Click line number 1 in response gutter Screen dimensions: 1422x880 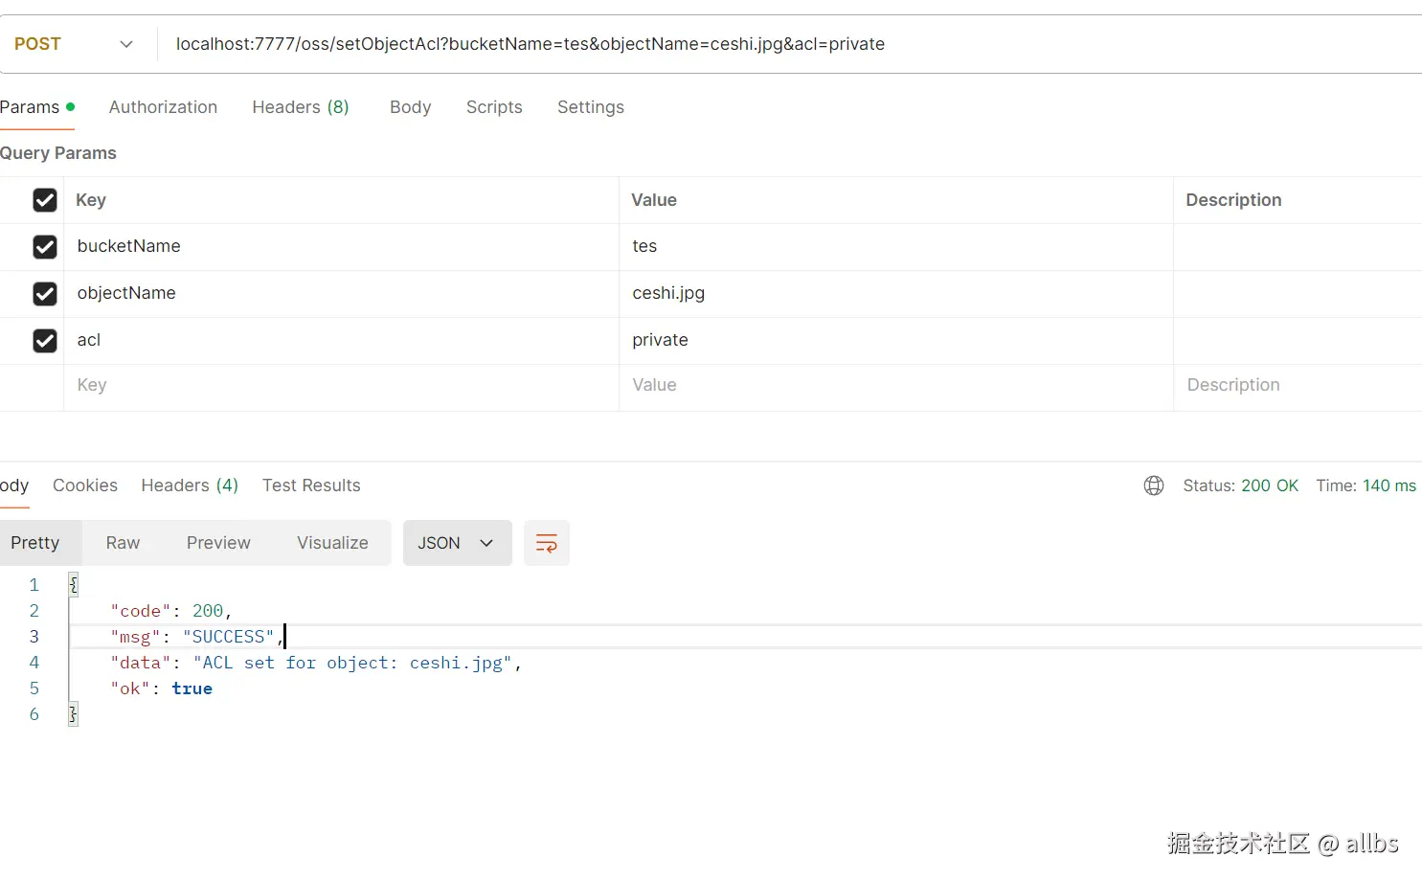coord(34,585)
